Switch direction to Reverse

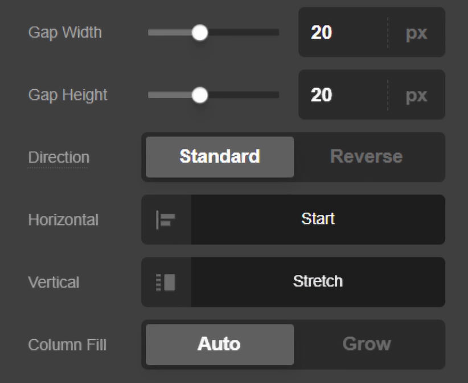[366, 157]
